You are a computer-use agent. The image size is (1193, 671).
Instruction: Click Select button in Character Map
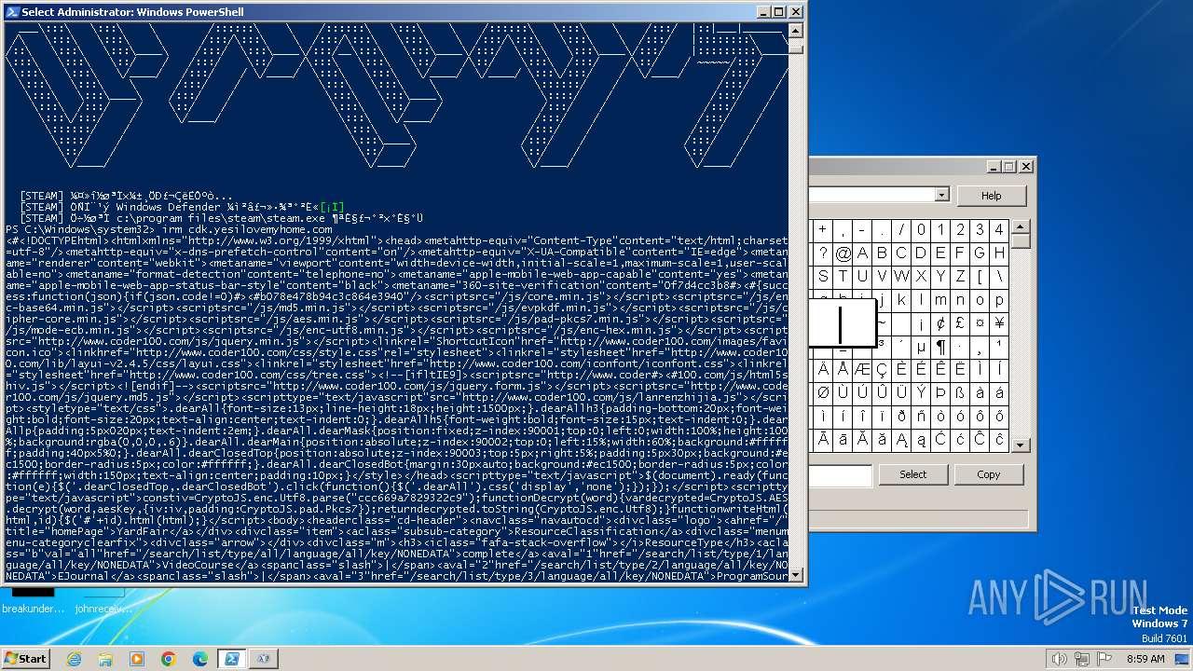913,474
